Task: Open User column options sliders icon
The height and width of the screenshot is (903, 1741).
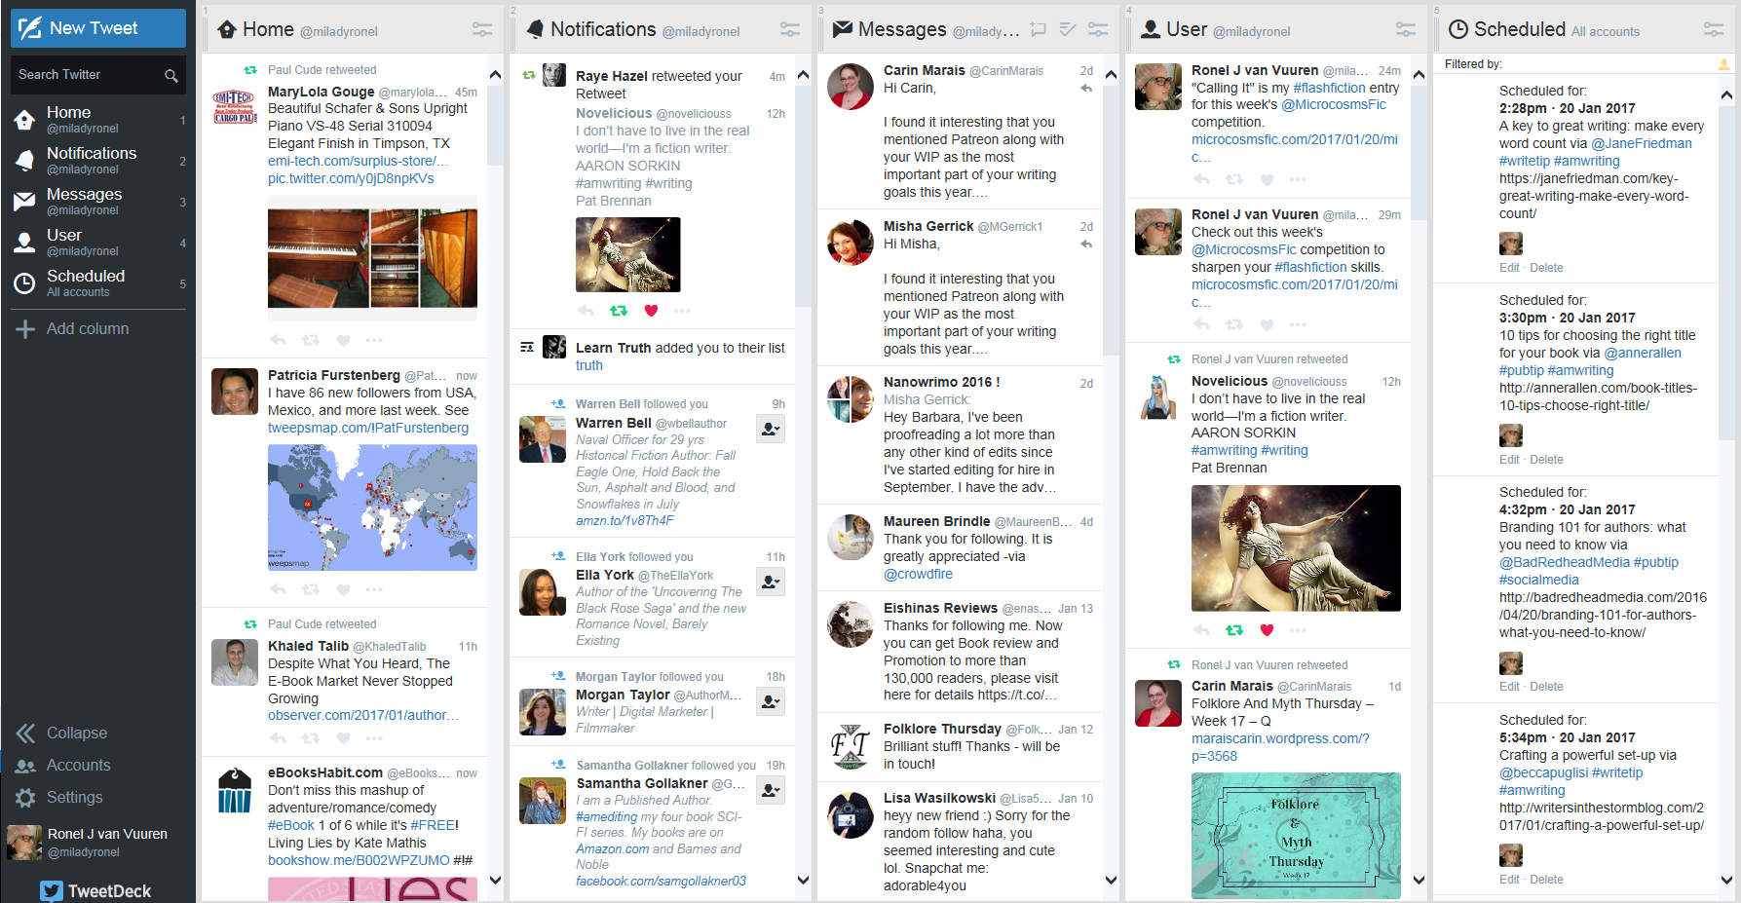Action: 1406,30
